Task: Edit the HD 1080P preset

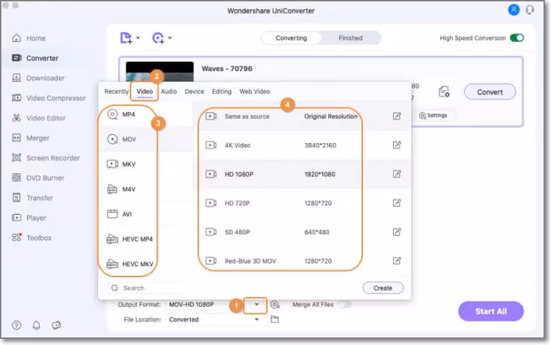Action: pyautogui.click(x=397, y=174)
